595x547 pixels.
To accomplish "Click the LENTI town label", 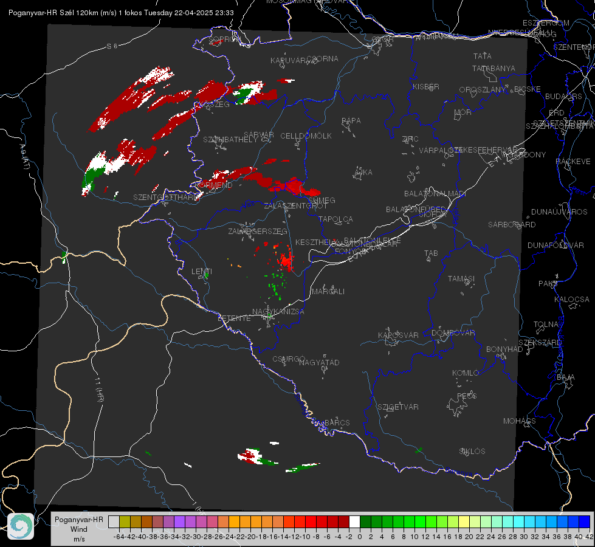I will 202,272.
